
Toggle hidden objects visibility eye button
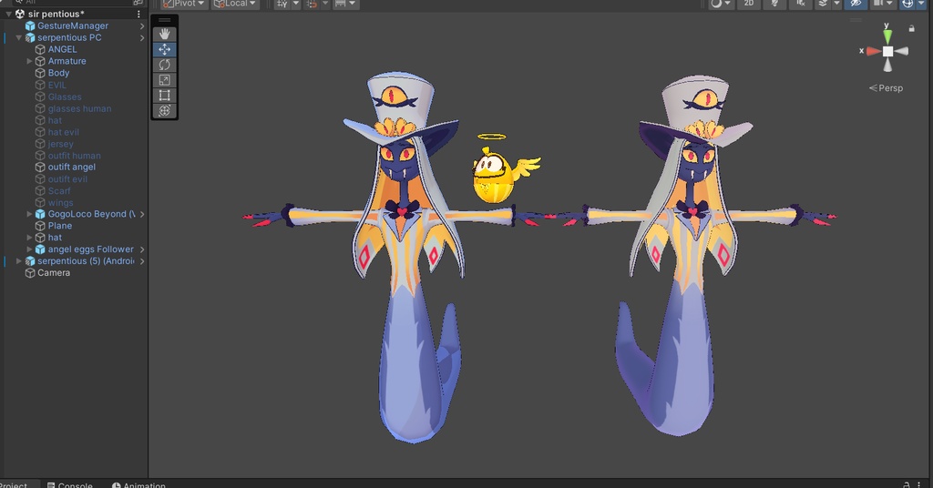pyautogui.click(x=856, y=4)
